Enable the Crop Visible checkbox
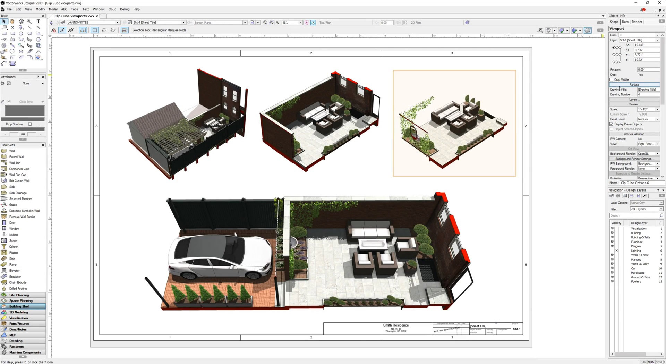The width and height of the screenshot is (666, 364). coord(612,80)
